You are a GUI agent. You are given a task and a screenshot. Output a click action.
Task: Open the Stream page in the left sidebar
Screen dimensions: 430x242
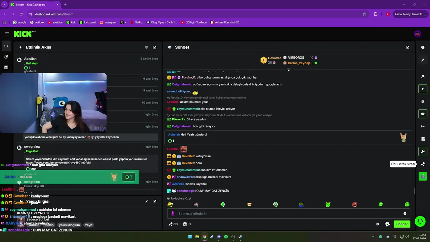pos(6,46)
